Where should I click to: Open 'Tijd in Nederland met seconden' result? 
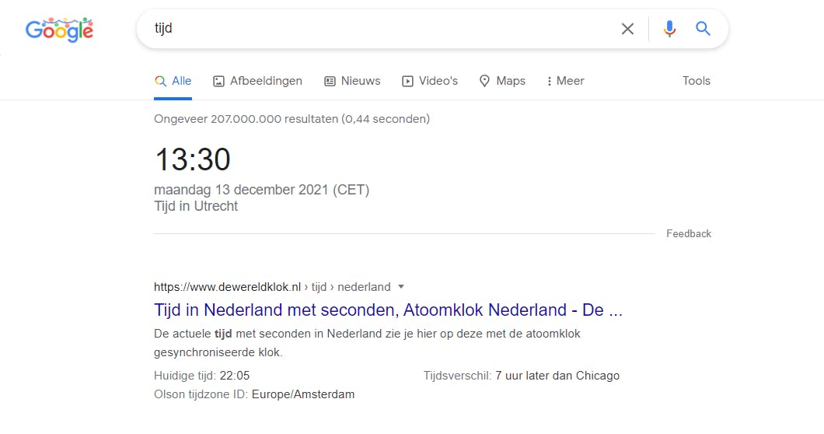389,310
